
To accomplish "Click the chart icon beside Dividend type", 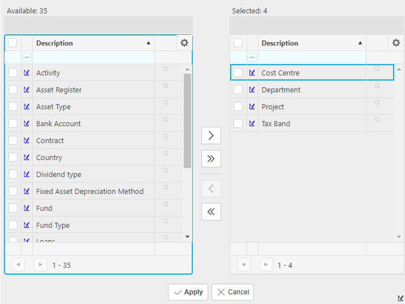I will click(x=27, y=174).
